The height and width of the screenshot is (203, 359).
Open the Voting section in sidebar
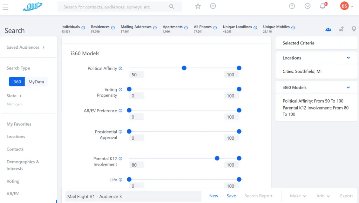pos(13,181)
